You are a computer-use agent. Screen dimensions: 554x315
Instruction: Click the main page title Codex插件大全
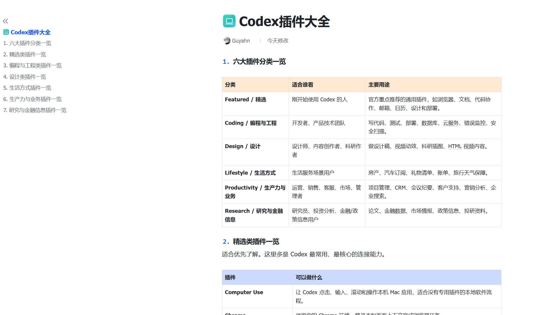(284, 21)
